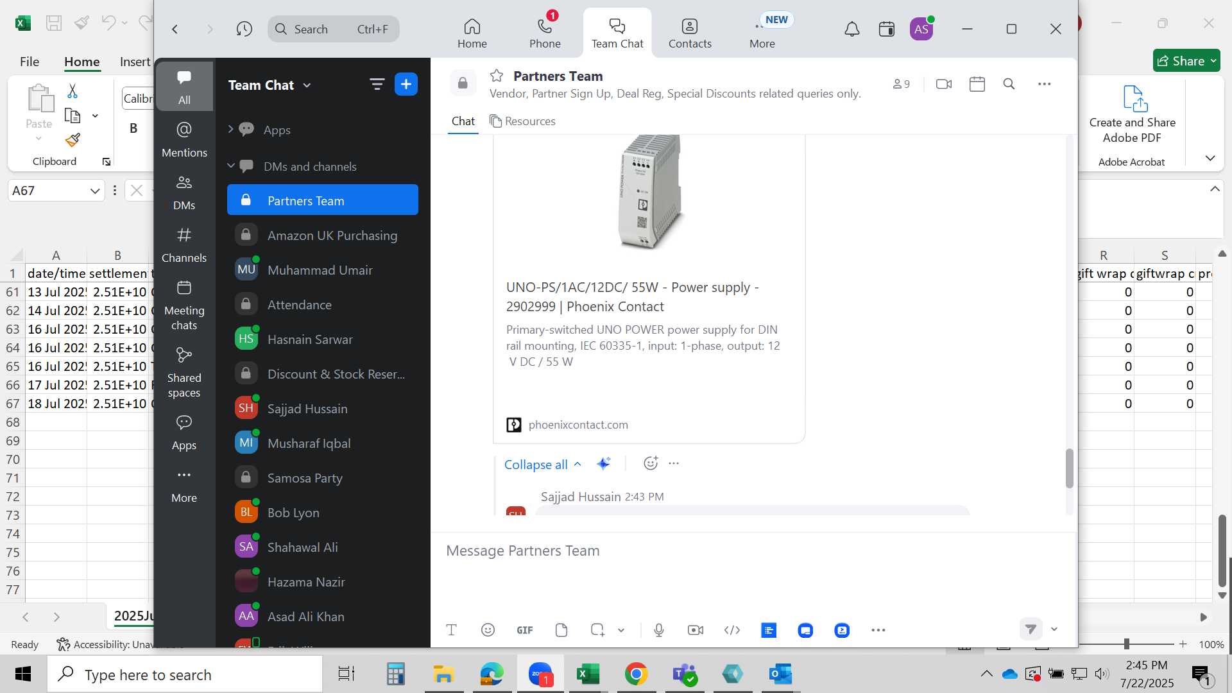Switch to the Contacts tab
This screenshot has width=1232, height=693.
pos(690,33)
